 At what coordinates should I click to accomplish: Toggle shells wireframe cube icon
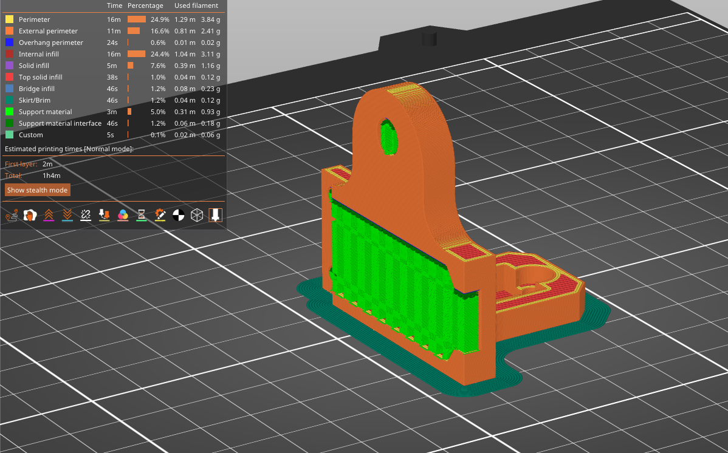point(197,215)
